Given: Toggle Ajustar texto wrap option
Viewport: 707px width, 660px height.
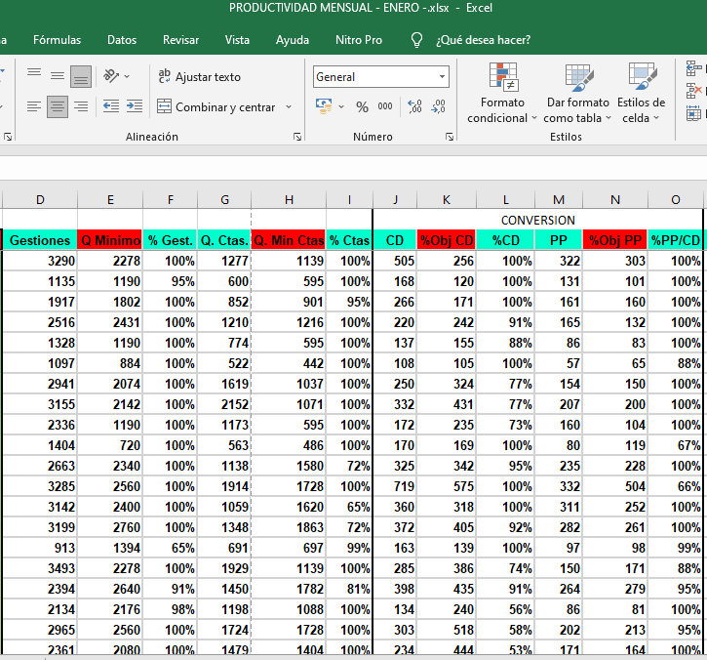Looking at the screenshot, I should (199, 76).
